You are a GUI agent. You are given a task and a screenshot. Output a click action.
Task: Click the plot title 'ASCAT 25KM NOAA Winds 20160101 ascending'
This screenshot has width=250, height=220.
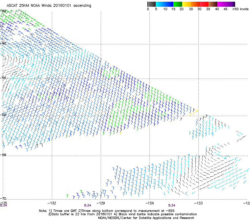point(49,6)
